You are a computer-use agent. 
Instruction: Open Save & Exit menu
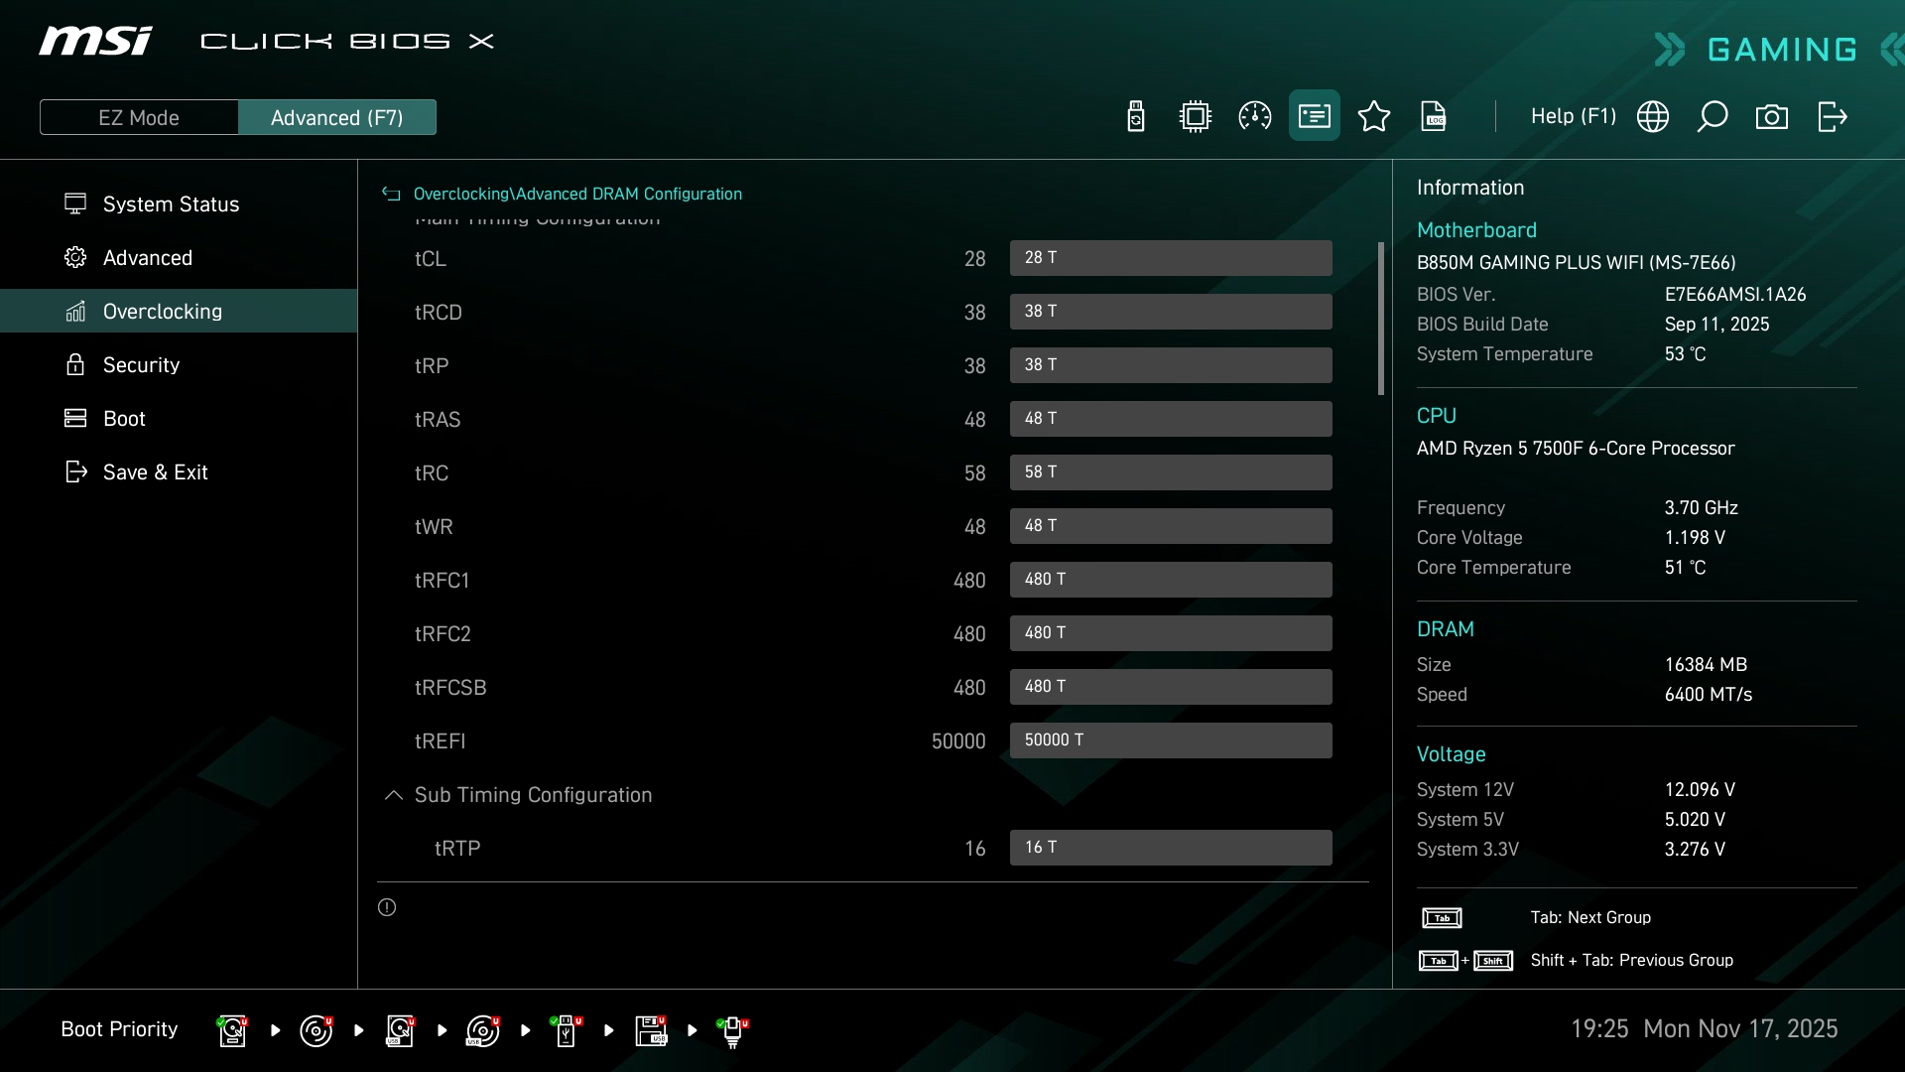point(179,471)
